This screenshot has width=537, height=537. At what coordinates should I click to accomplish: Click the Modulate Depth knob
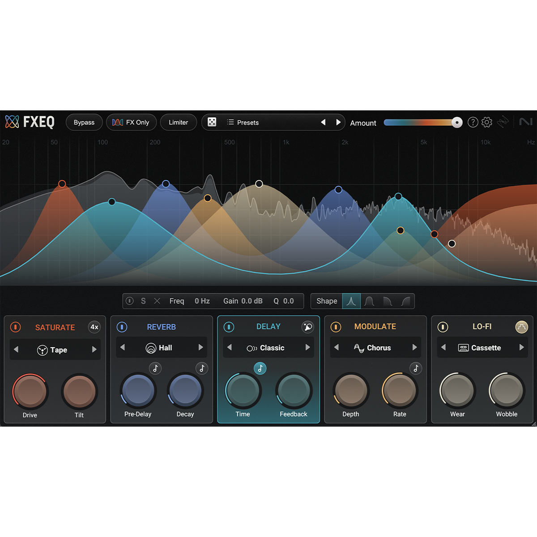point(351,390)
